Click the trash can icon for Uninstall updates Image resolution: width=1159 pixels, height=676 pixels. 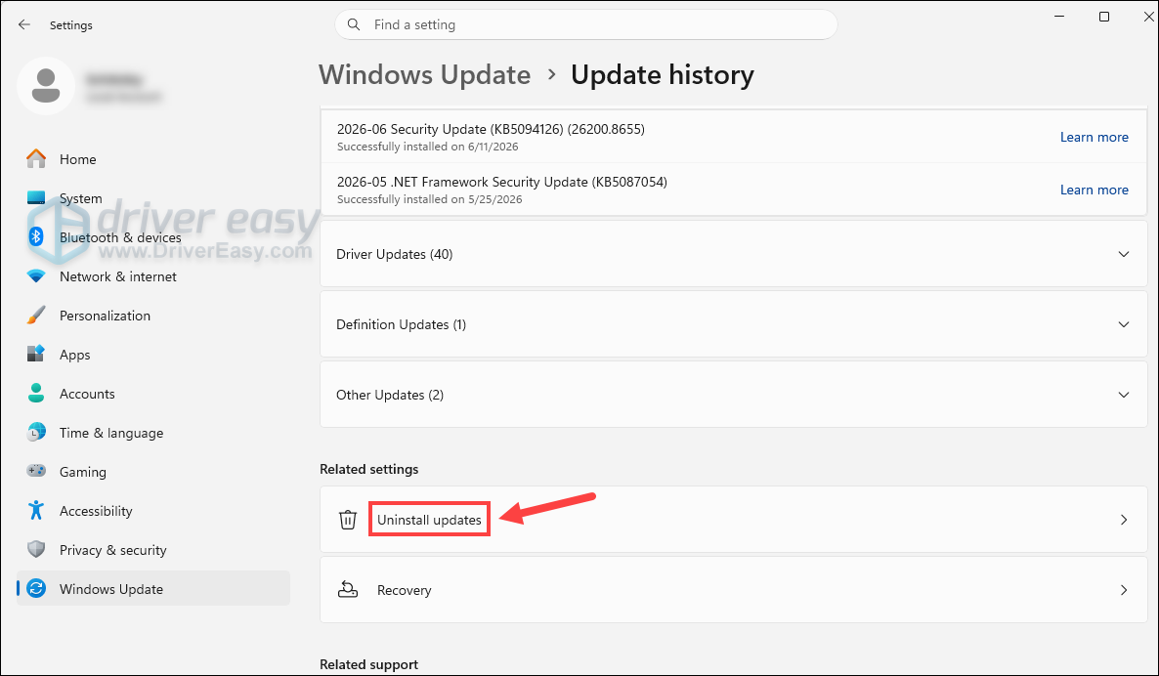click(x=347, y=520)
